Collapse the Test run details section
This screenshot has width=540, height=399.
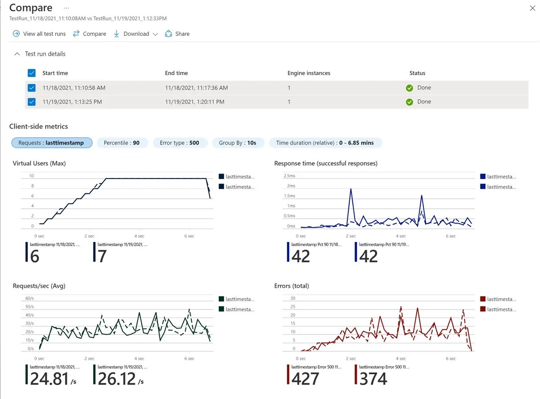17,53
